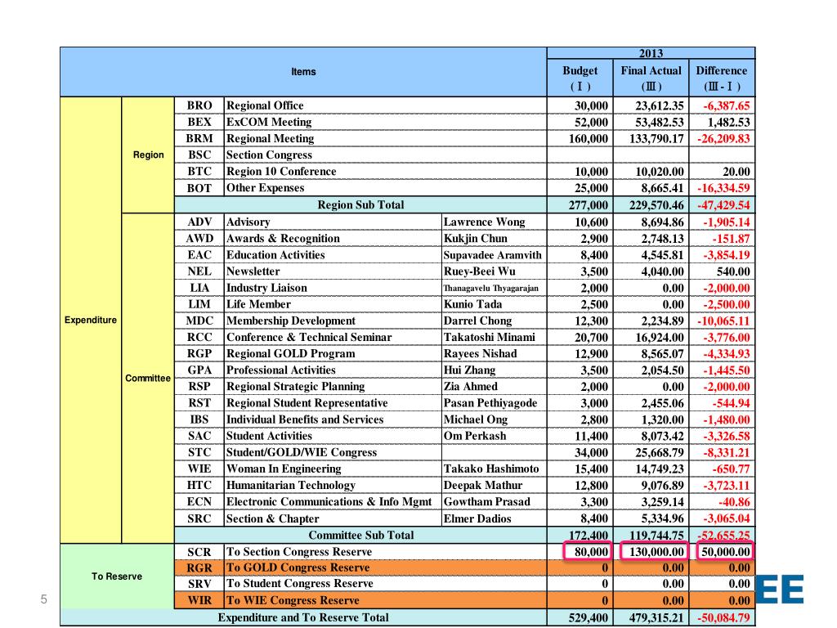Click the 'Final Actual' column header
The height and width of the screenshot is (628, 837).
[x=651, y=78]
